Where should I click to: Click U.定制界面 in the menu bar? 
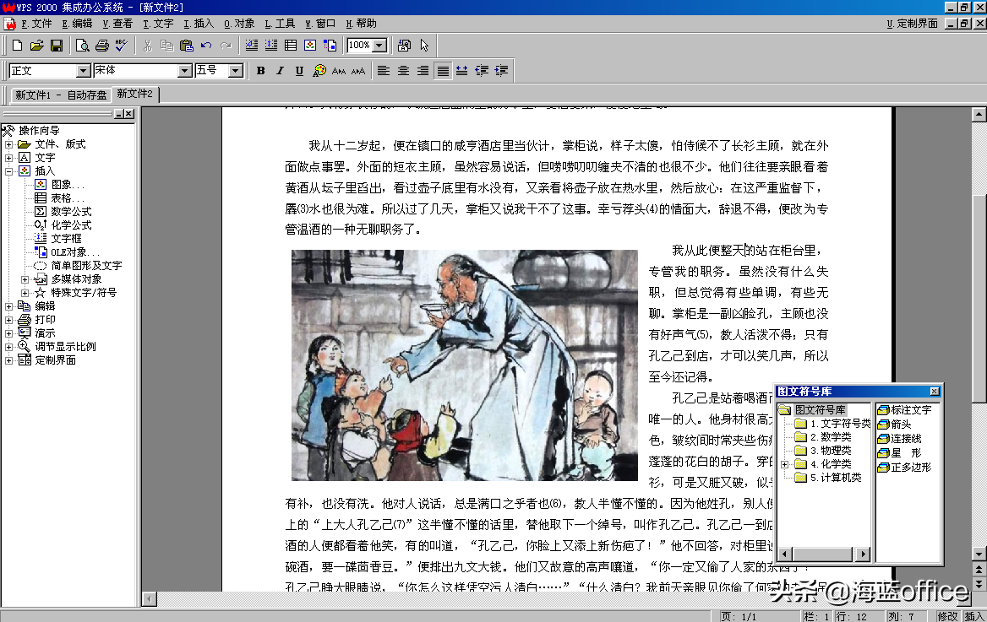912,24
